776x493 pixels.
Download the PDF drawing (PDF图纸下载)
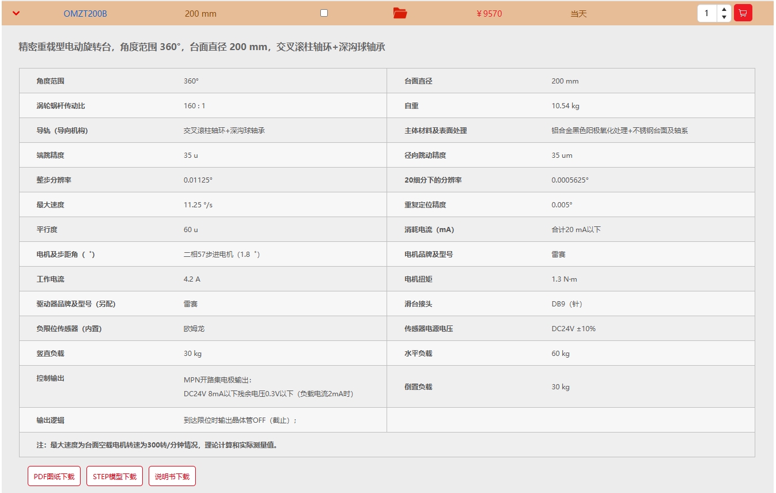(x=54, y=476)
